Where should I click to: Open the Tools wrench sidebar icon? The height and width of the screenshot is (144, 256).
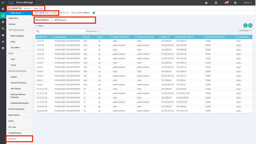[3, 28]
